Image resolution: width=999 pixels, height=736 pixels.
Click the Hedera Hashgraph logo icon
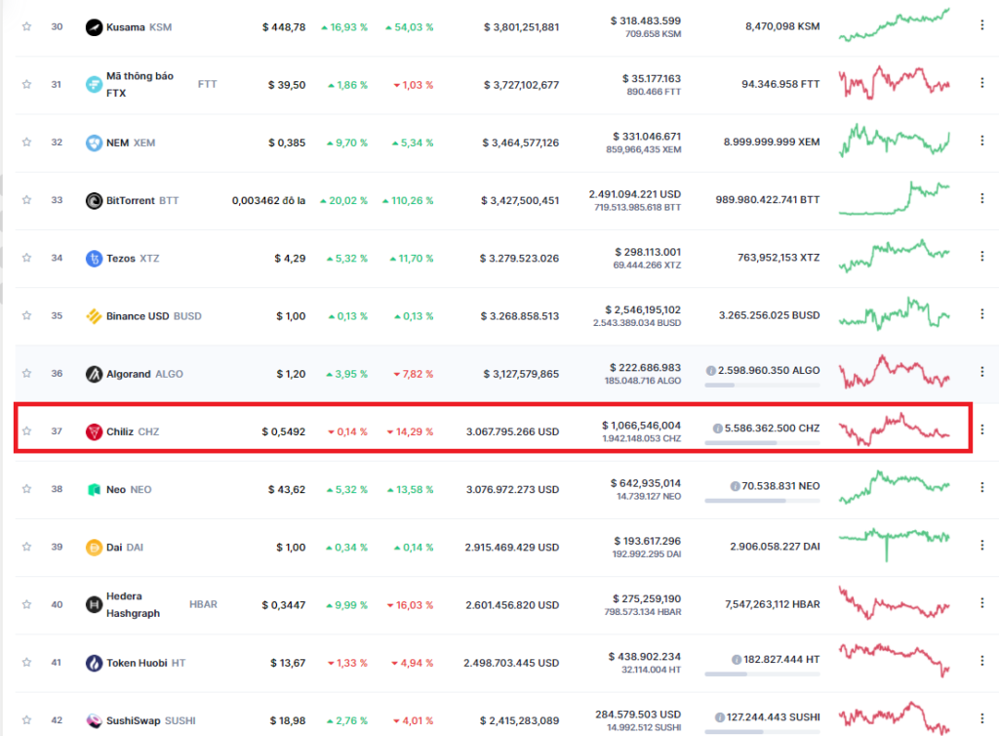coord(94,605)
